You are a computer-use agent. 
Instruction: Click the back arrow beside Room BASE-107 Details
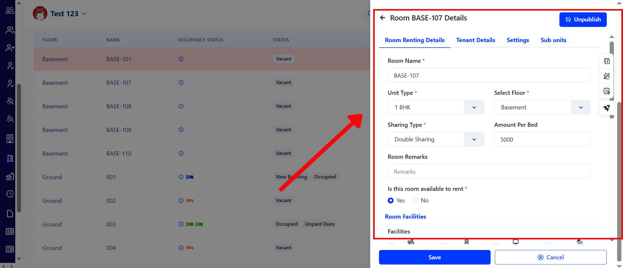(383, 18)
